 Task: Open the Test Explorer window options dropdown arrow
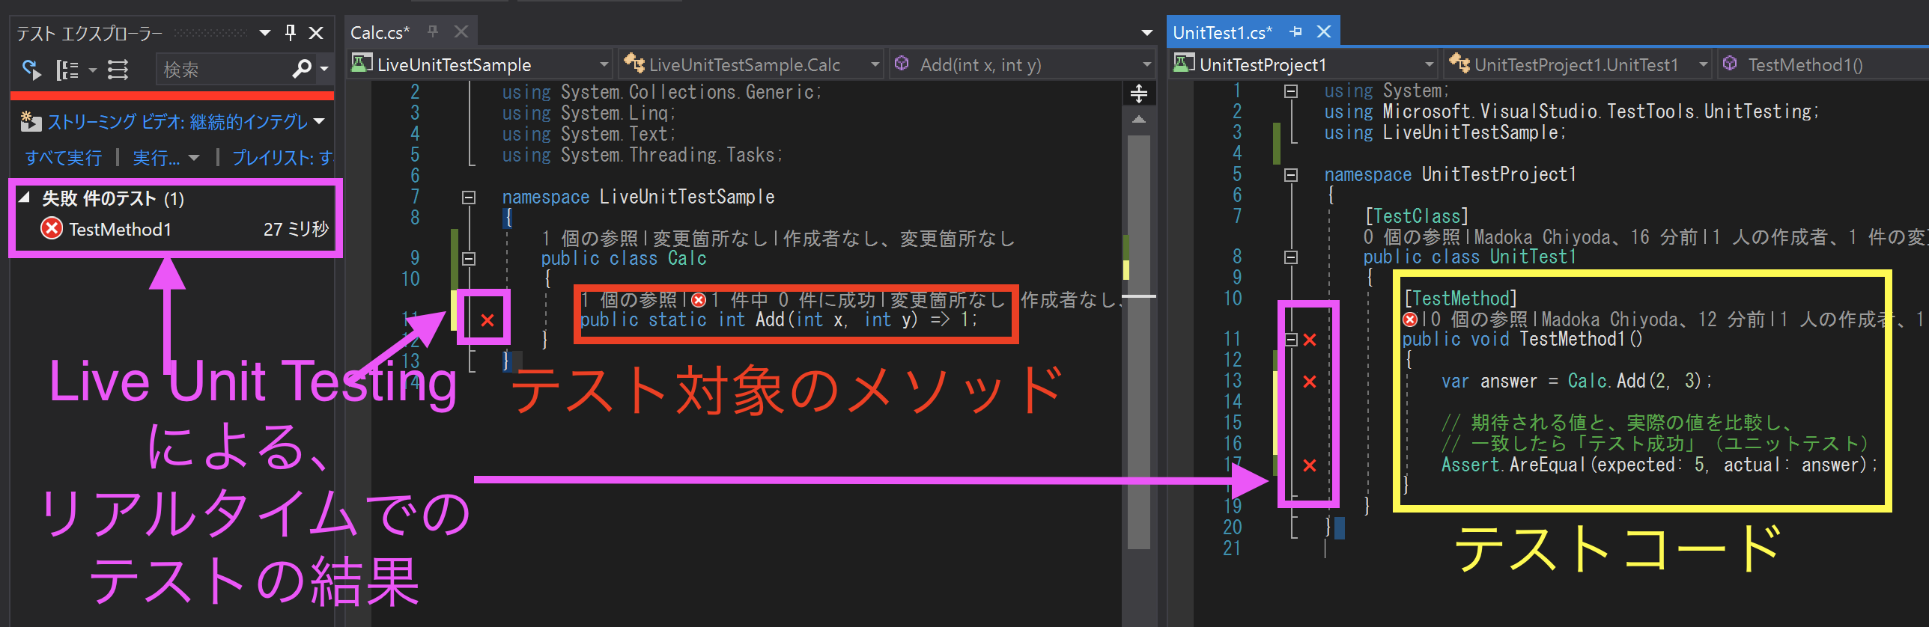(x=264, y=33)
